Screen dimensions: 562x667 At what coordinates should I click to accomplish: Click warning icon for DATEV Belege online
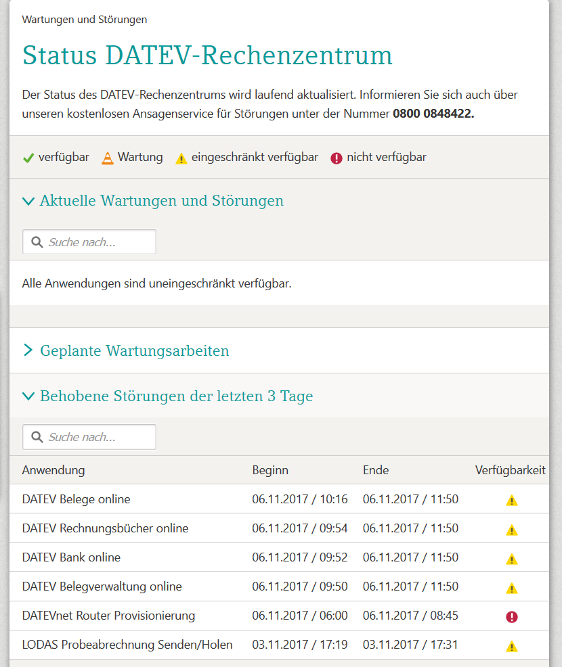(x=512, y=501)
